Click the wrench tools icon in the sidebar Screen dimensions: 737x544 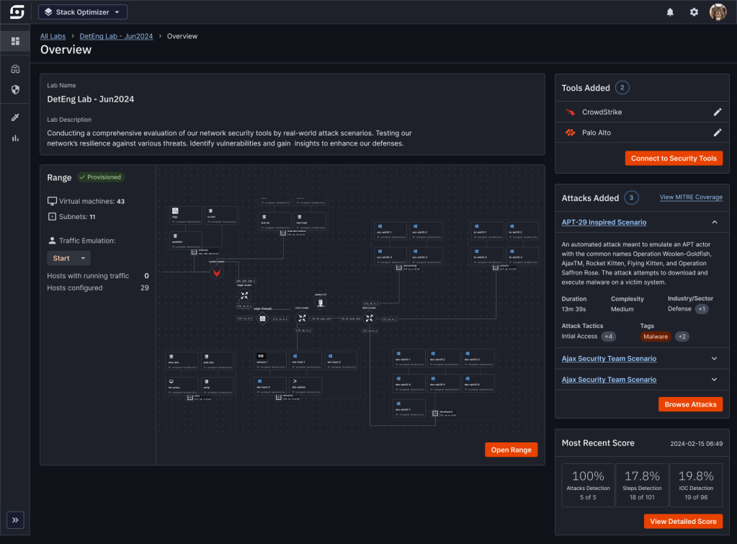pyautogui.click(x=15, y=117)
